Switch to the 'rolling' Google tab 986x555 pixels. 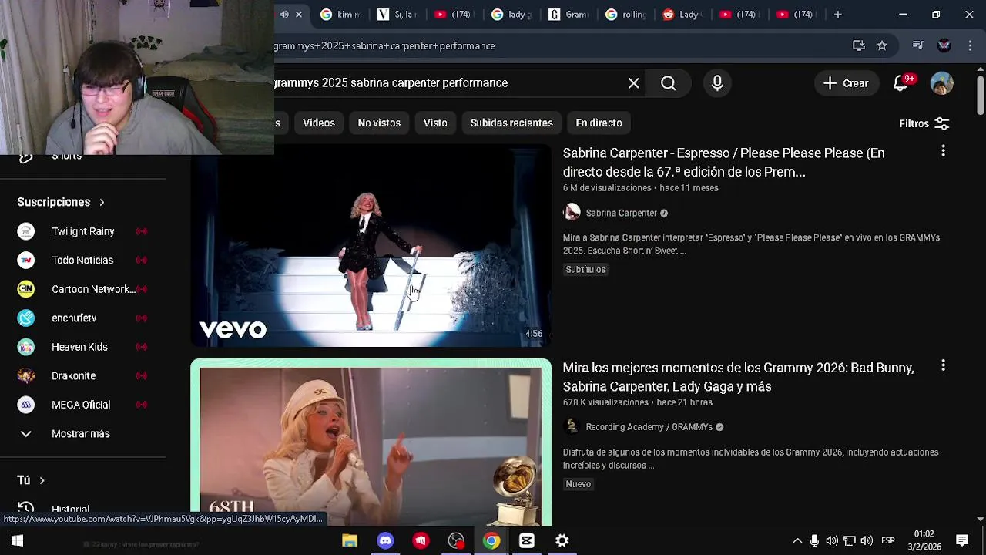[x=625, y=15]
